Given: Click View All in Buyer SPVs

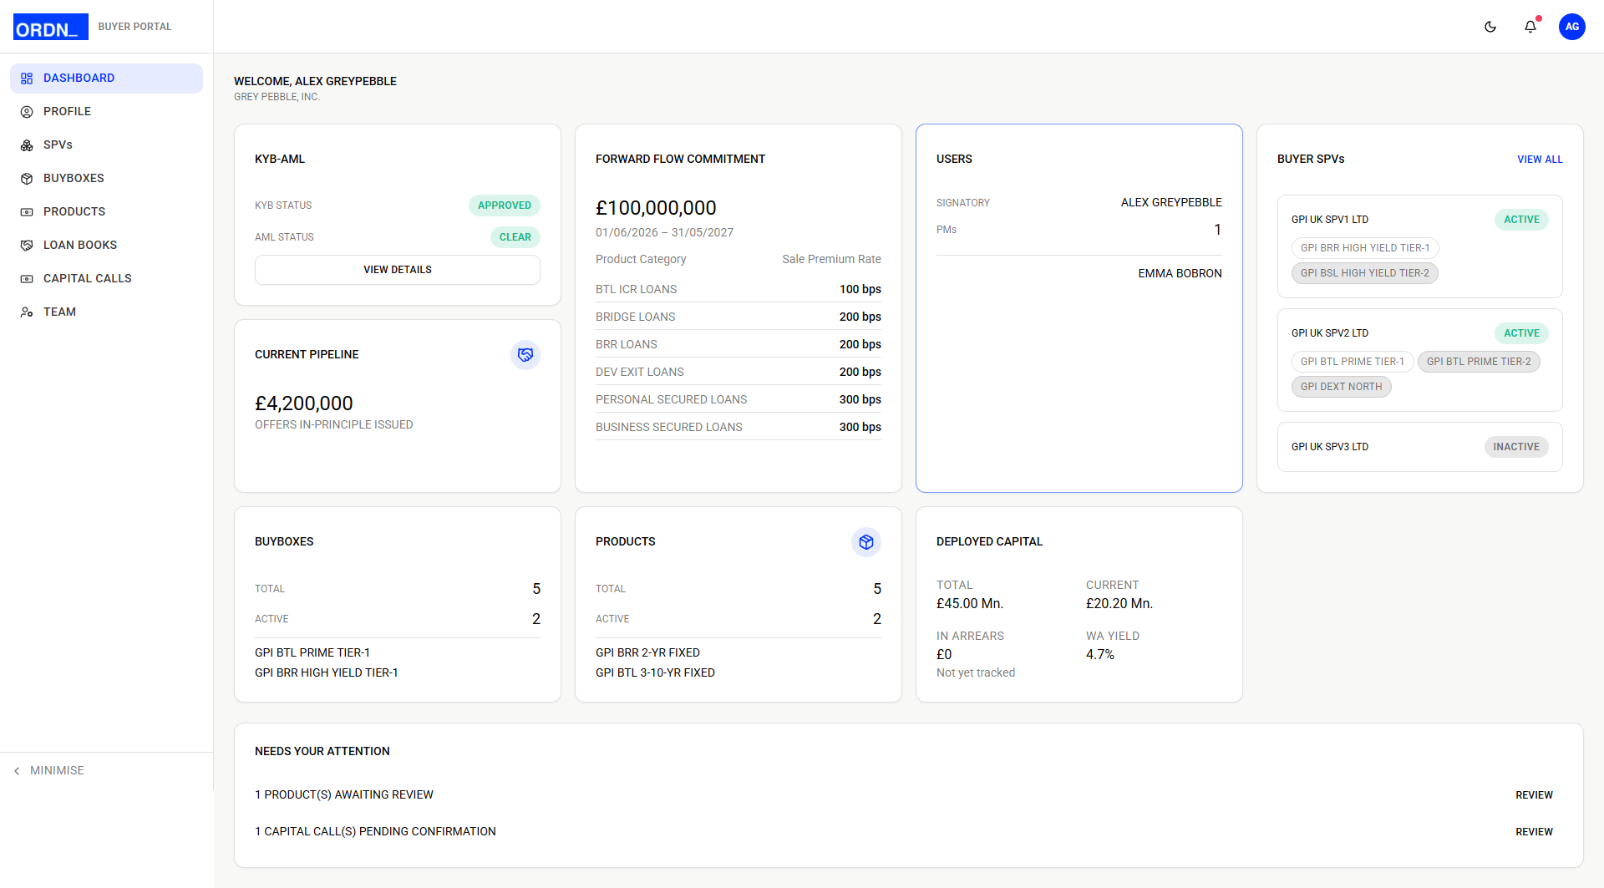Looking at the screenshot, I should point(1540,160).
